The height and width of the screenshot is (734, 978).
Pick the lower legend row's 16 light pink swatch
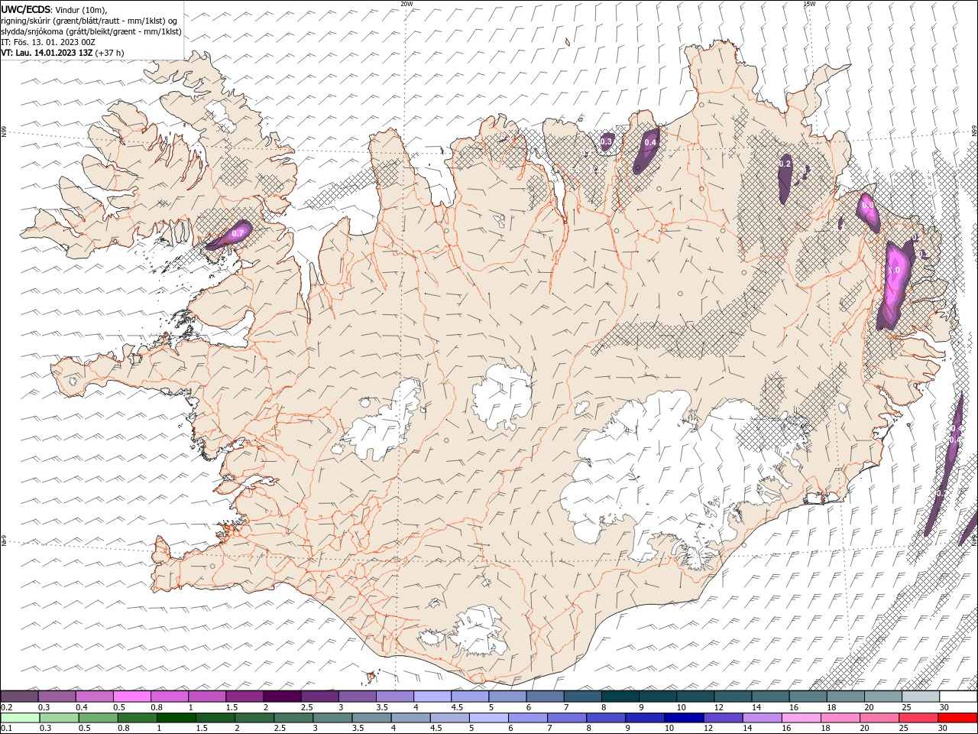point(802,718)
